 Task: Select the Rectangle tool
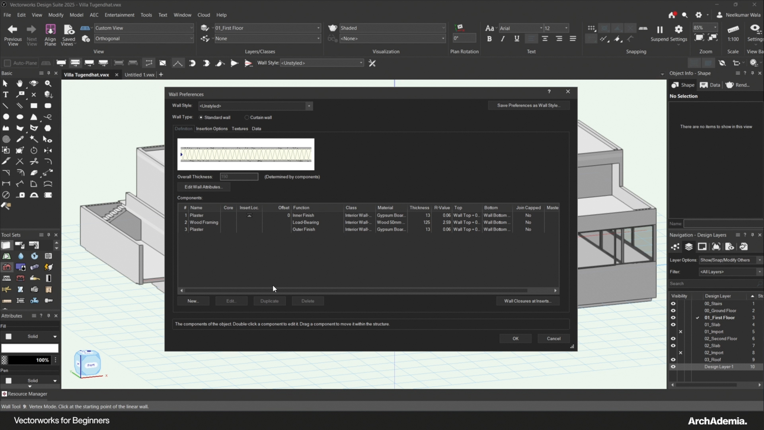point(34,106)
